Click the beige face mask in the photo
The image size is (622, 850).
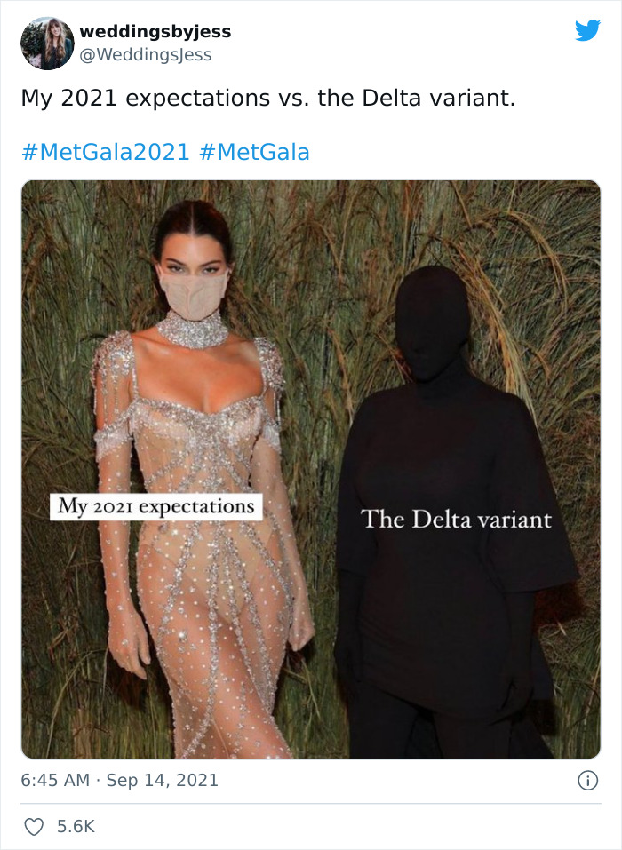tap(194, 293)
